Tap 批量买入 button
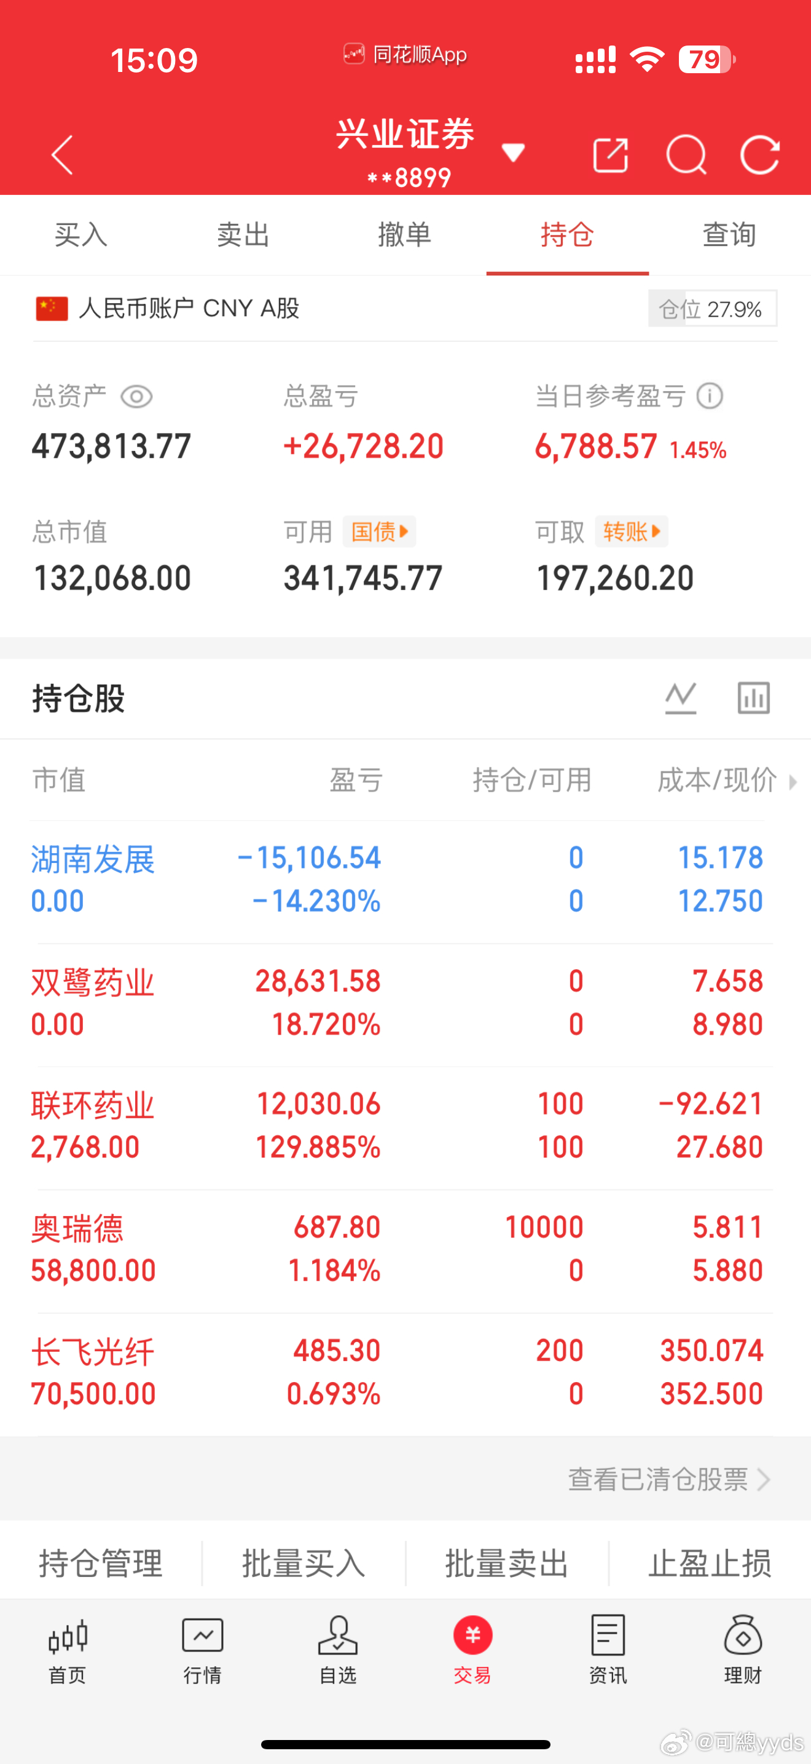The height and width of the screenshot is (1764, 811). [304, 1563]
